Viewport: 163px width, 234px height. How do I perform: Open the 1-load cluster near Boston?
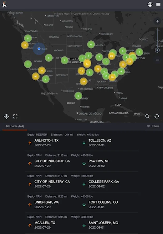click(139, 52)
